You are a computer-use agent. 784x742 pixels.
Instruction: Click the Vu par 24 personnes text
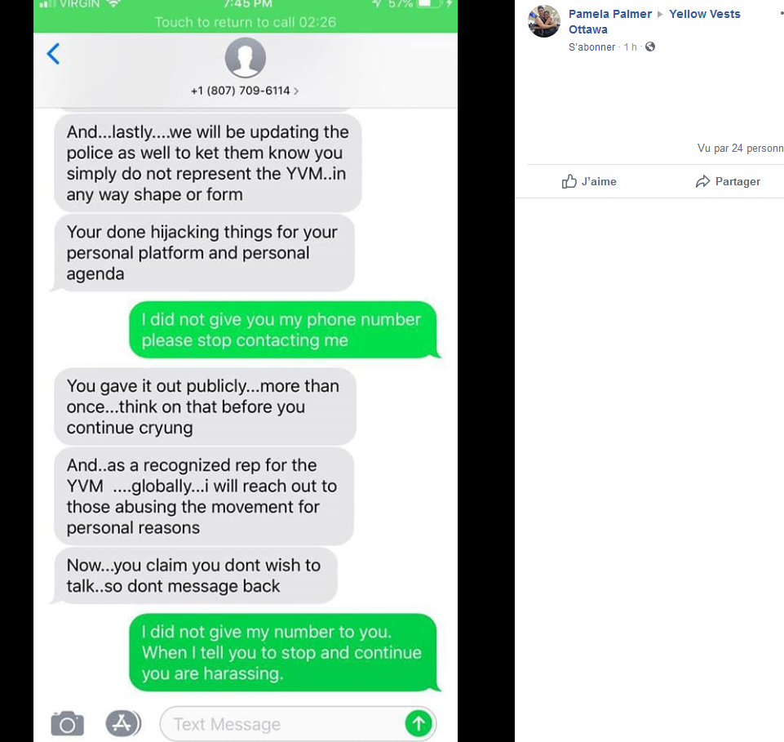point(741,148)
